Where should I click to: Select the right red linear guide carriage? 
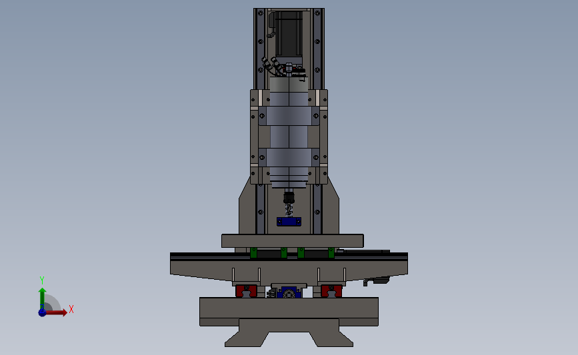pyautogui.click(x=331, y=291)
